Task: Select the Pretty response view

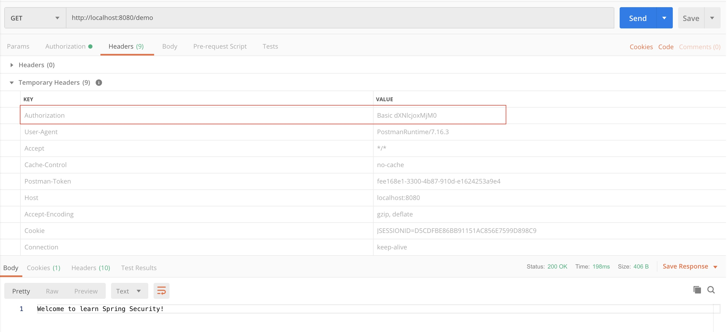Action: (21, 291)
